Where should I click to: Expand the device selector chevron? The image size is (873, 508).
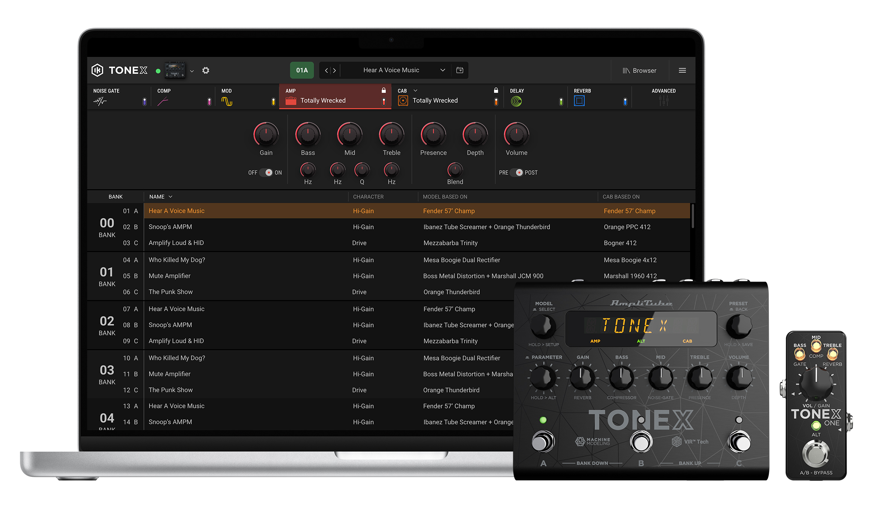(192, 71)
